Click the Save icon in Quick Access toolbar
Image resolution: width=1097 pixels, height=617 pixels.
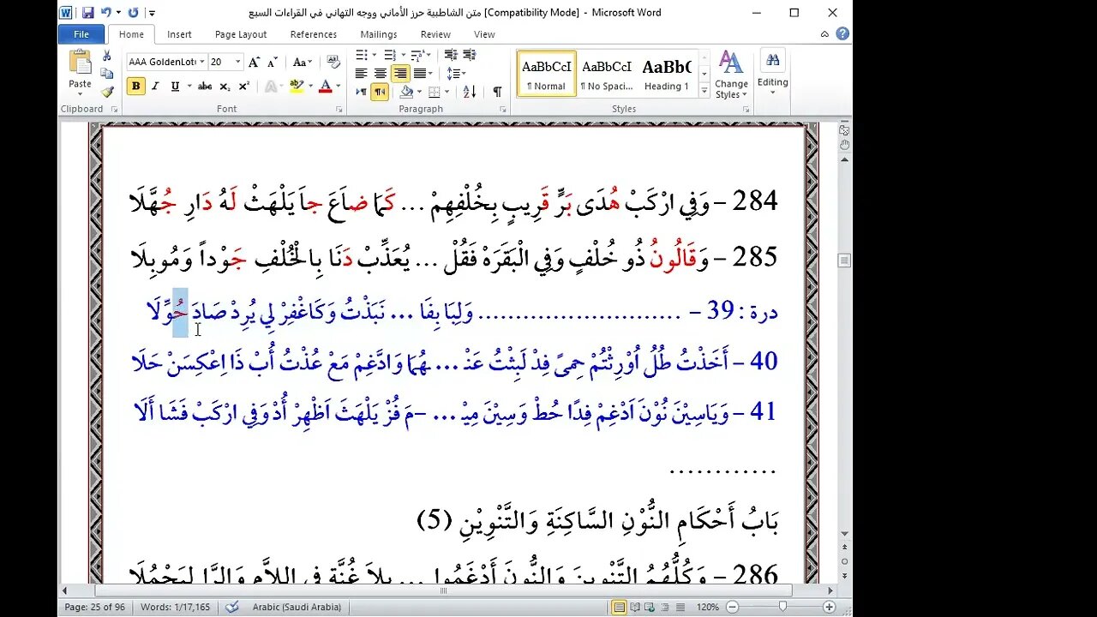coord(87,13)
